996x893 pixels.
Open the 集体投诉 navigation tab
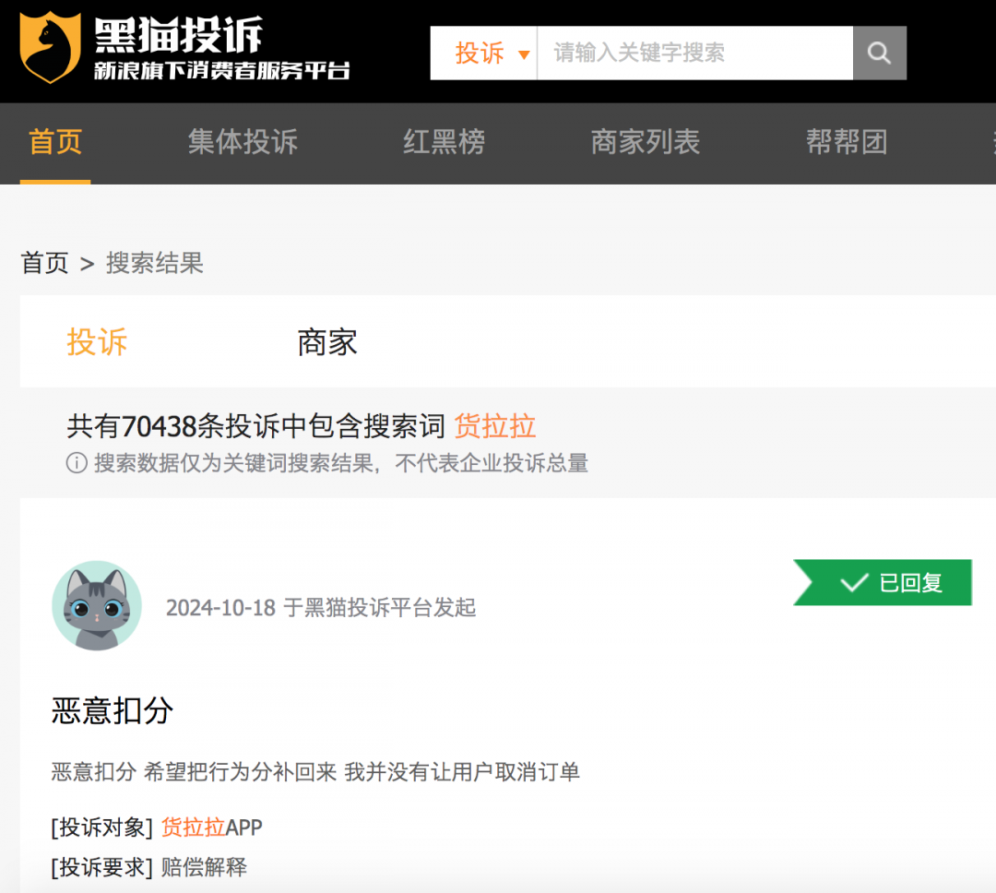[x=243, y=142]
